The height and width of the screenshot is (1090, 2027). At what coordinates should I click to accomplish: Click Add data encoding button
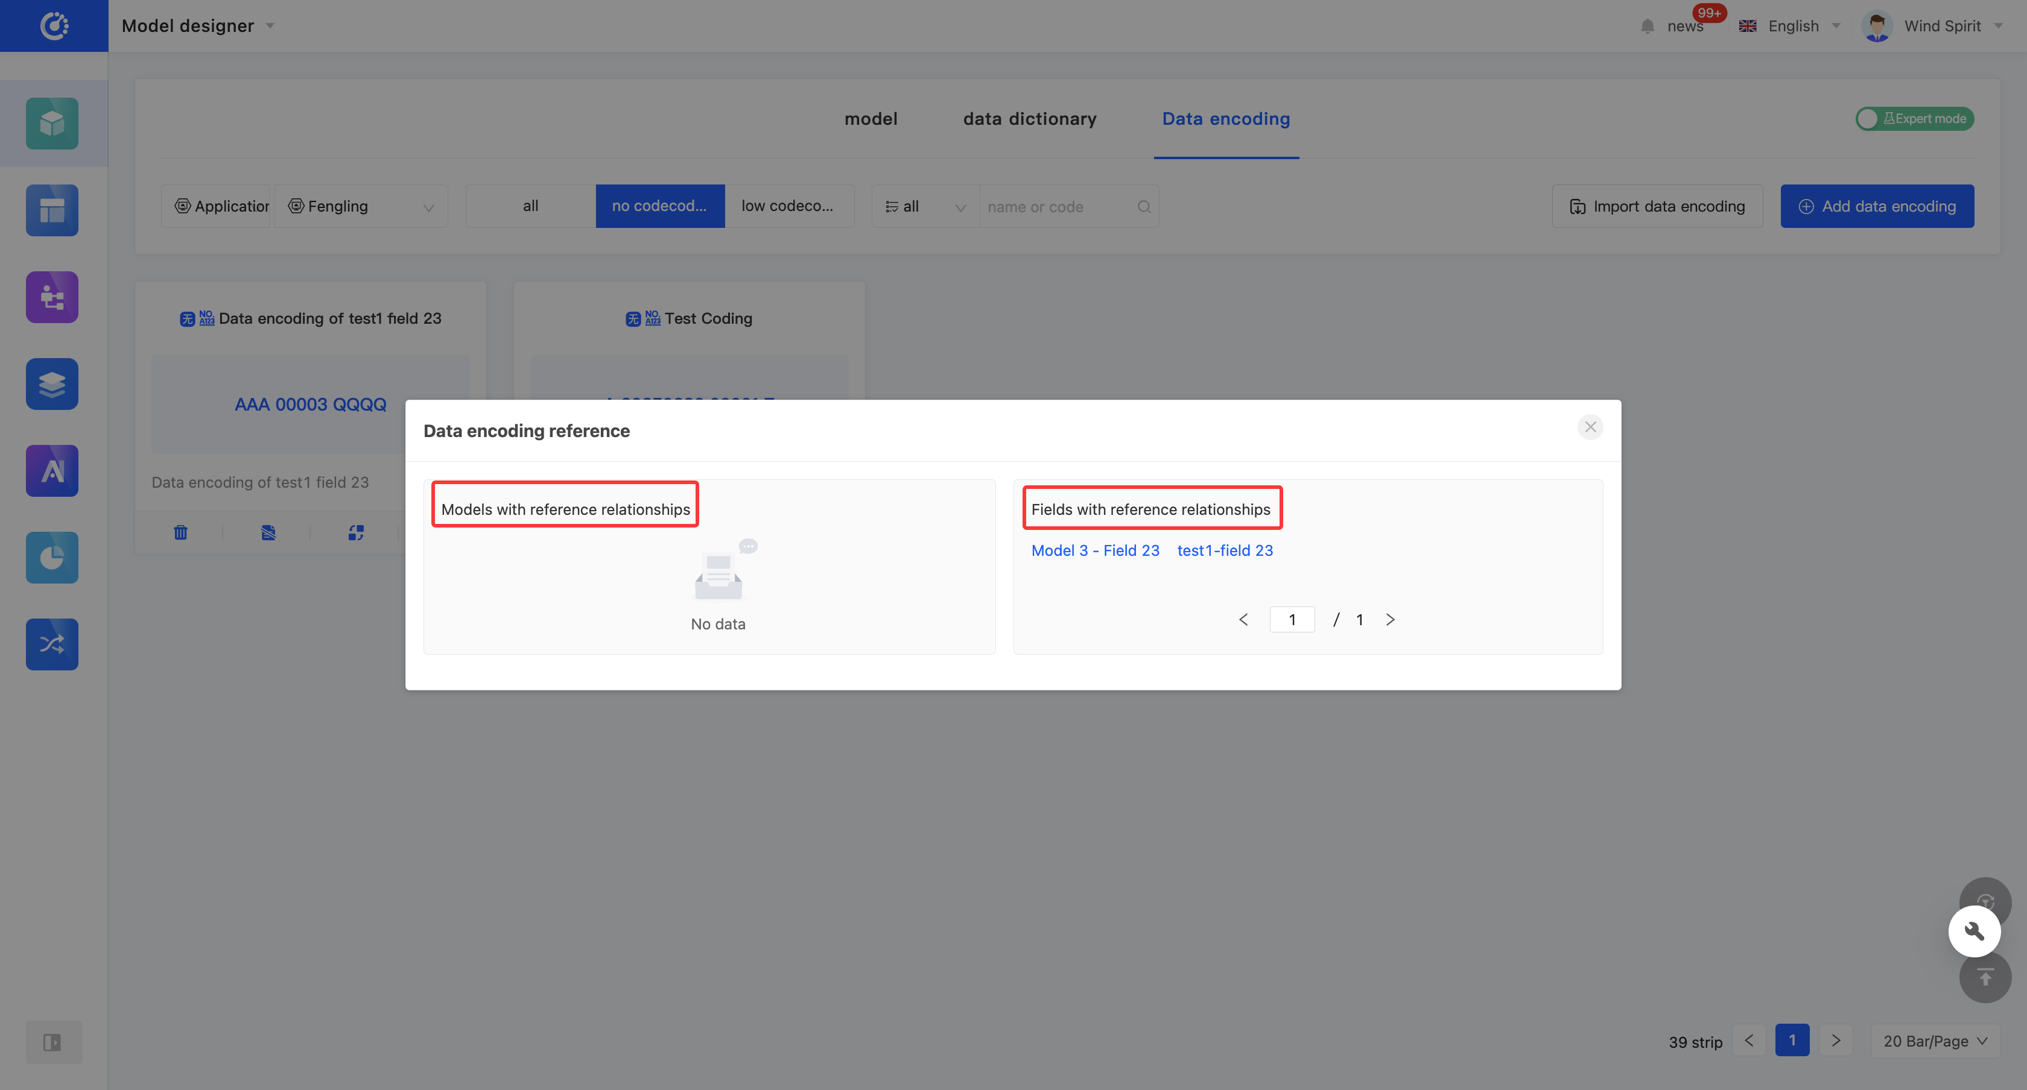[x=1877, y=206]
